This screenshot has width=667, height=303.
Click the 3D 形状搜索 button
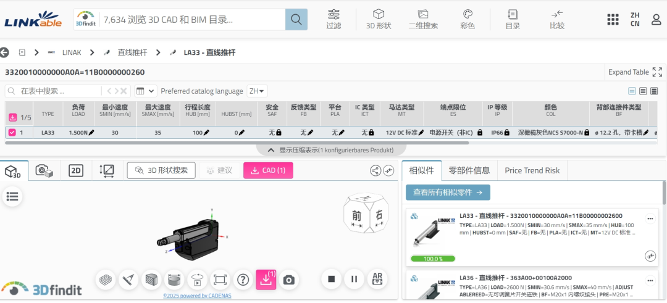pyautogui.click(x=161, y=170)
